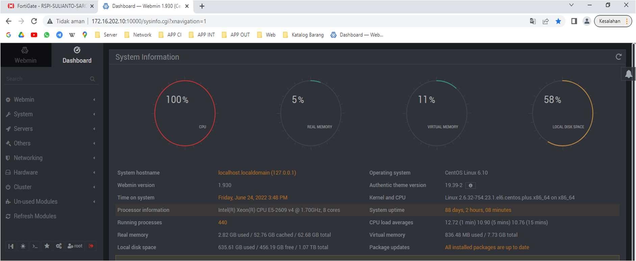Open the running processes count 440
The width and height of the screenshot is (636, 261).
(x=223, y=223)
